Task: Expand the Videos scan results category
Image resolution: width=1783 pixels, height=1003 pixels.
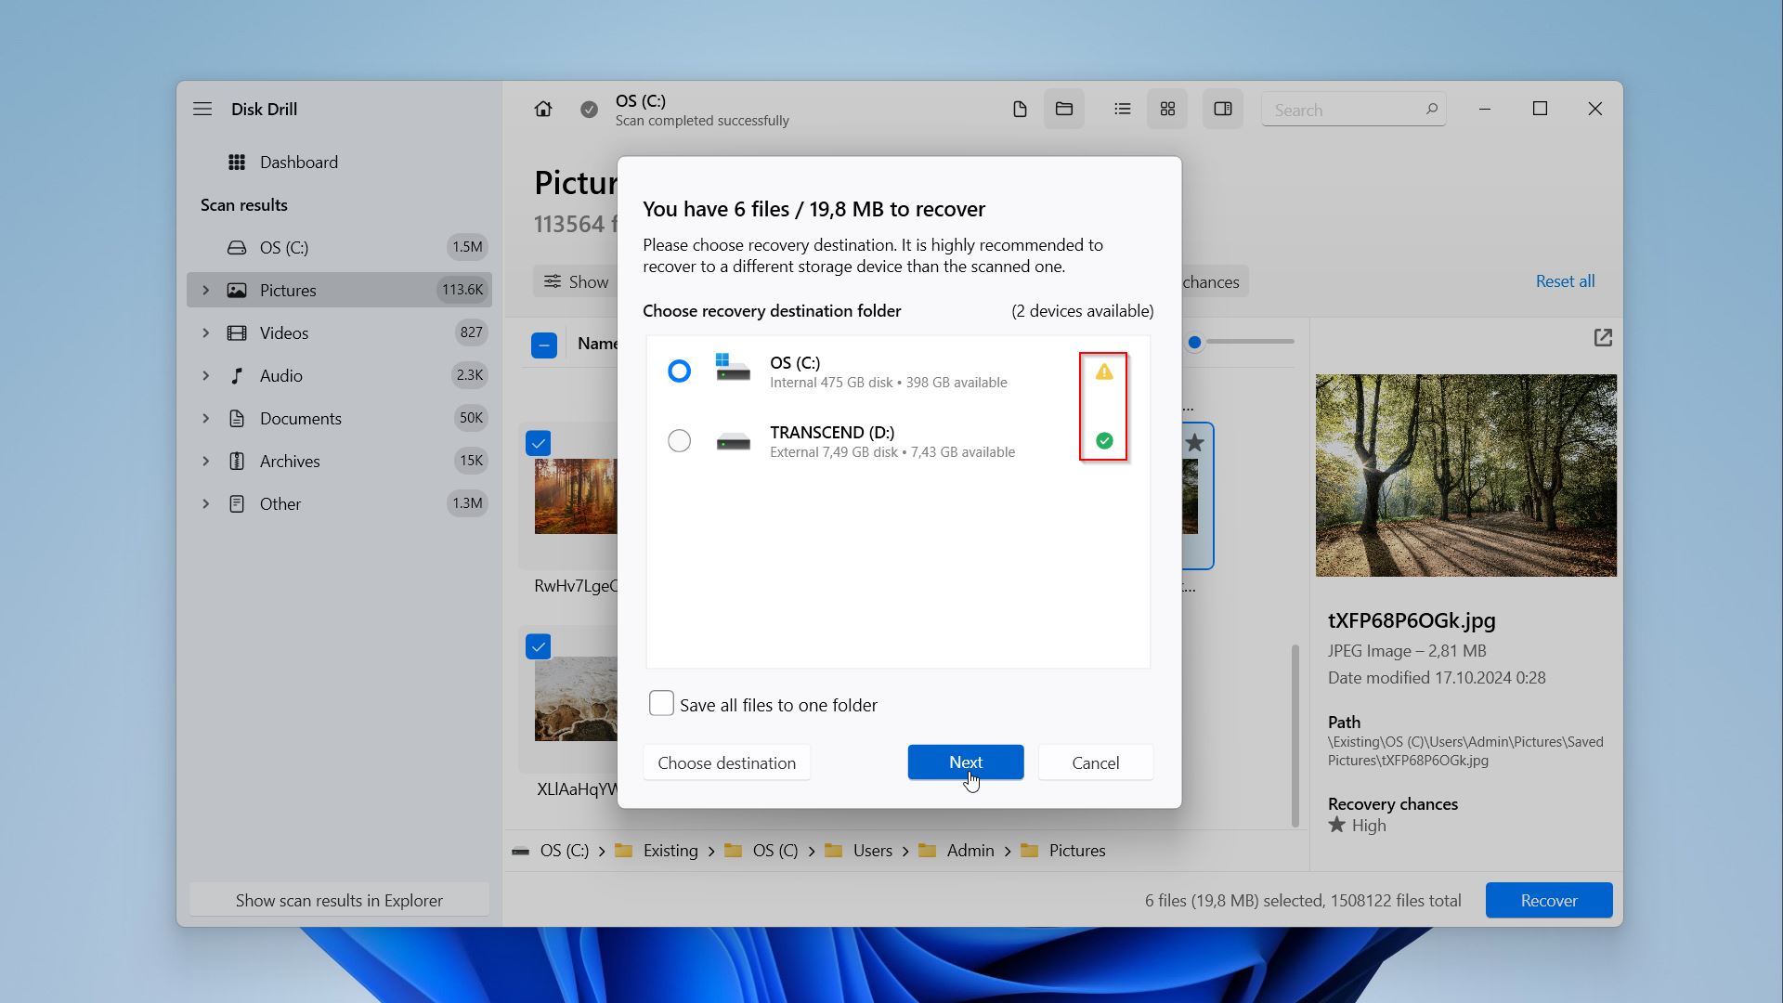Action: point(204,332)
